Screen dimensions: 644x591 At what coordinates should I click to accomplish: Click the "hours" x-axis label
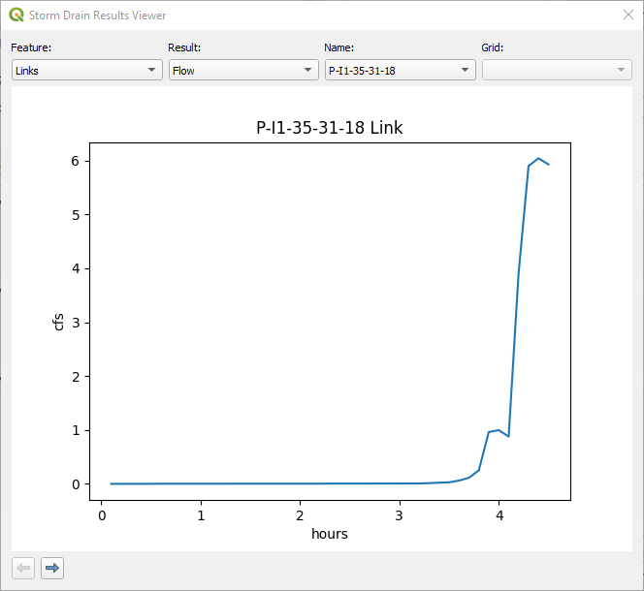(x=330, y=534)
